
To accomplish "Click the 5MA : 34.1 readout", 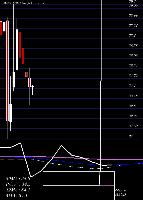I will [17, 195].
